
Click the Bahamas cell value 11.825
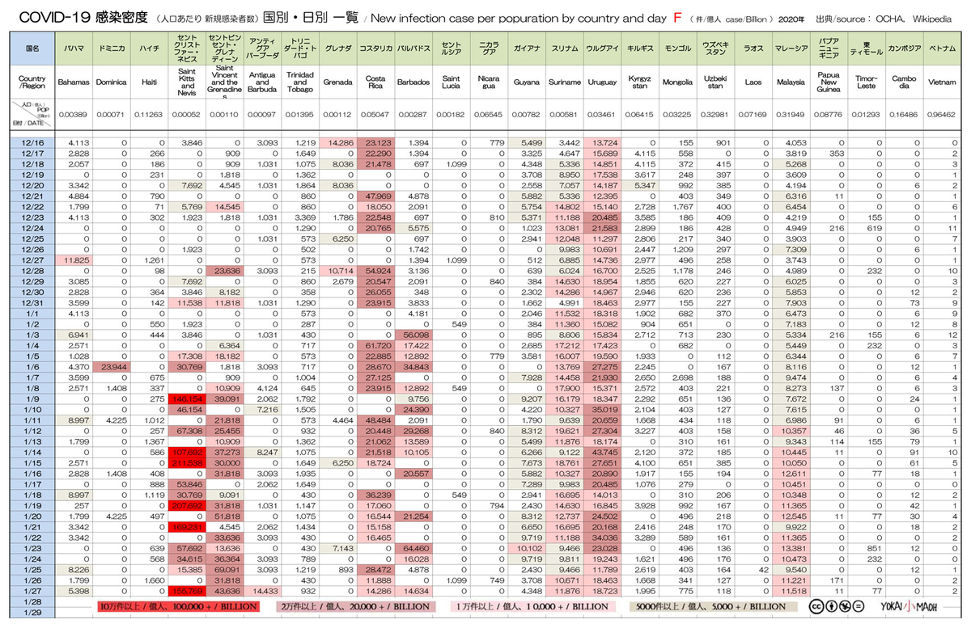click(74, 259)
